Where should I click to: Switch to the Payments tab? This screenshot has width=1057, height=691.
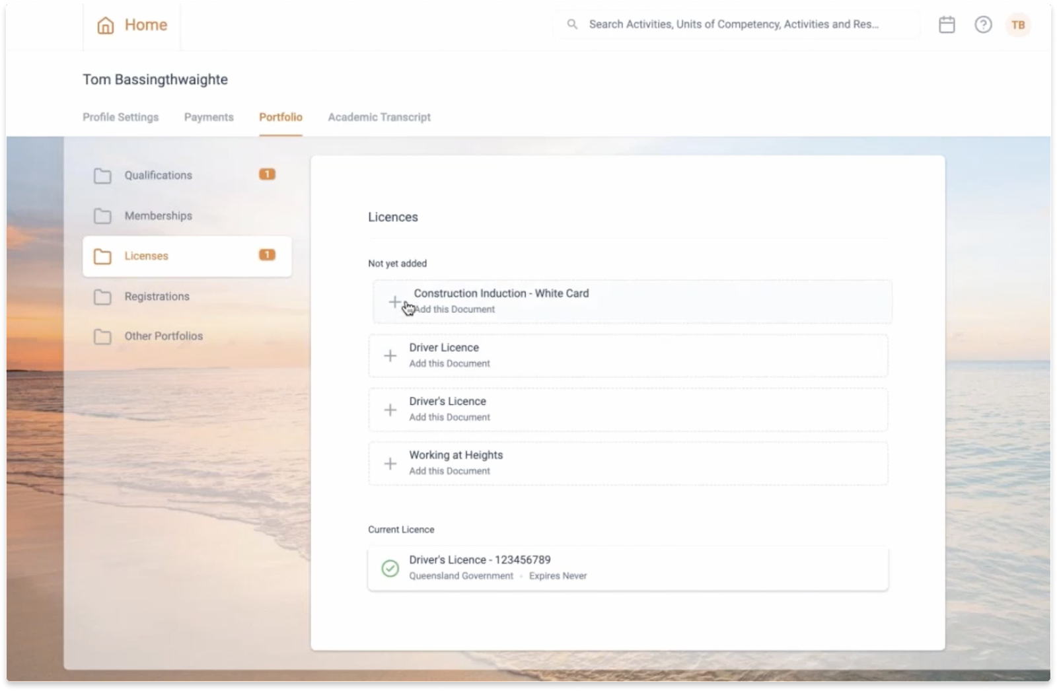[x=209, y=117]
